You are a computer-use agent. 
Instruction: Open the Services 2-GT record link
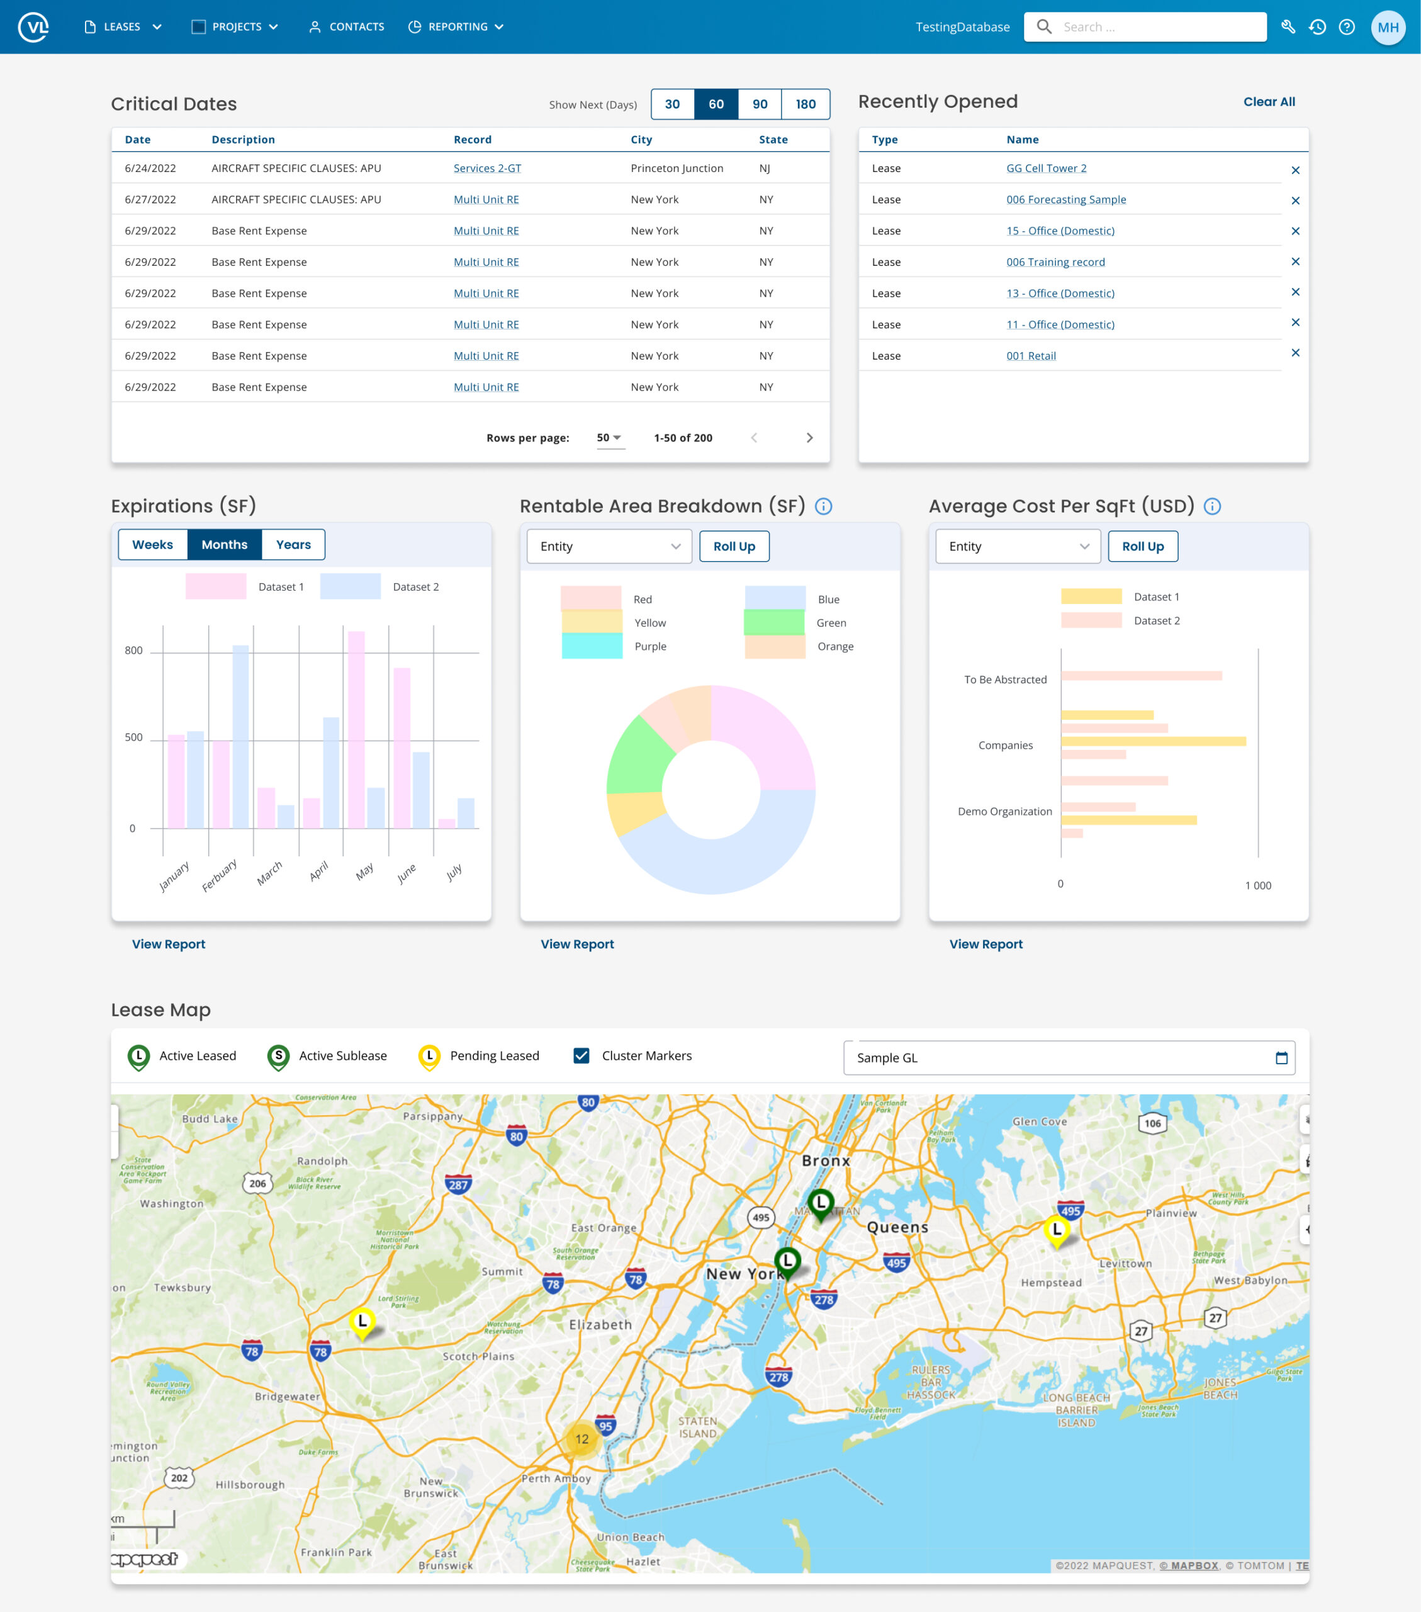point(487,168)
